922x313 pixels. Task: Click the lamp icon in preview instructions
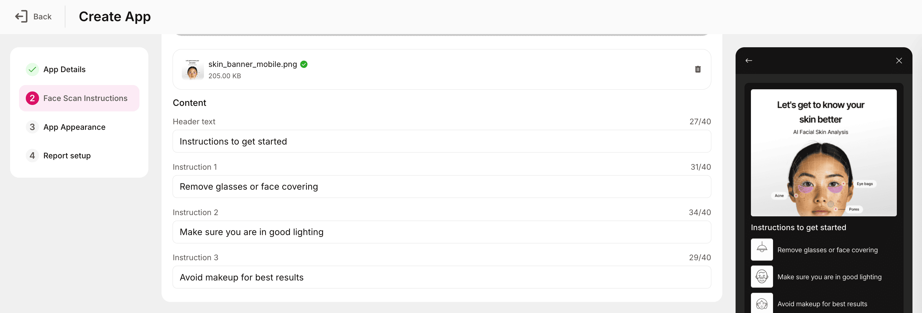point(762,249)
